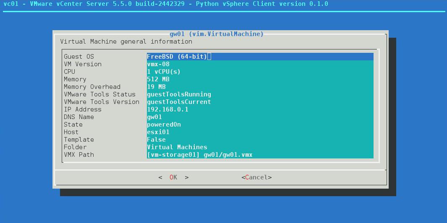Select the 1 vCPU(s) value
Image resolution: width=447 pixels, height=223 pixels.
[x=260, y=72]
